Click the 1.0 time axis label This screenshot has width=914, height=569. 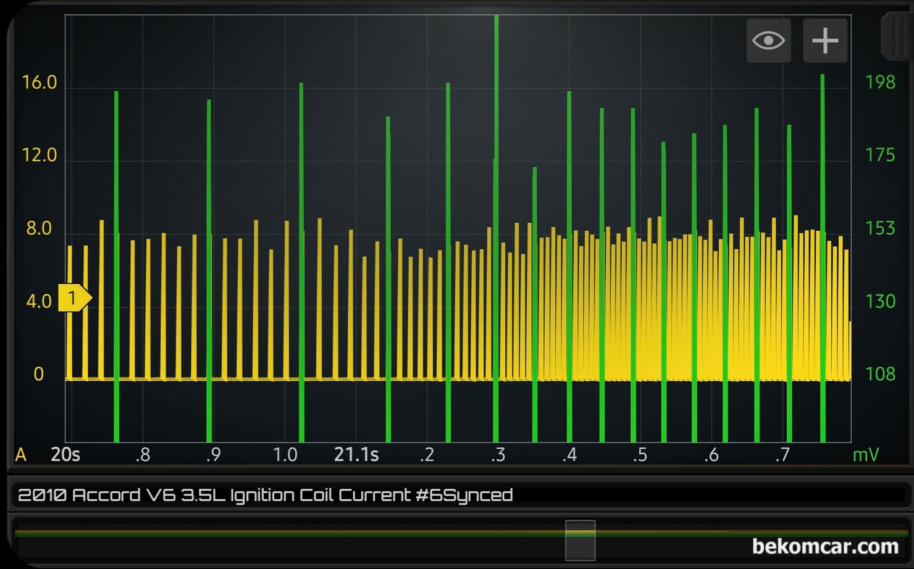(x=285, y=455)
